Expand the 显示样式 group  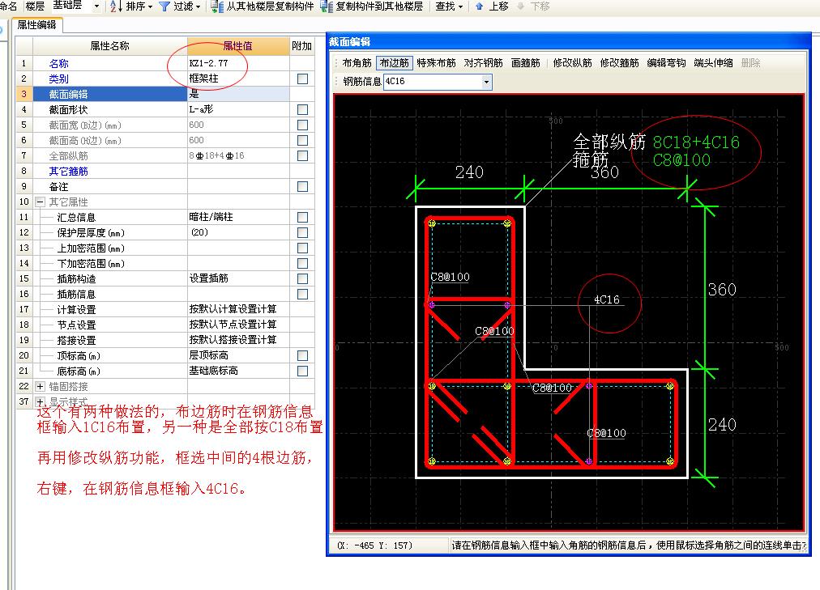[x=40, y=401]
